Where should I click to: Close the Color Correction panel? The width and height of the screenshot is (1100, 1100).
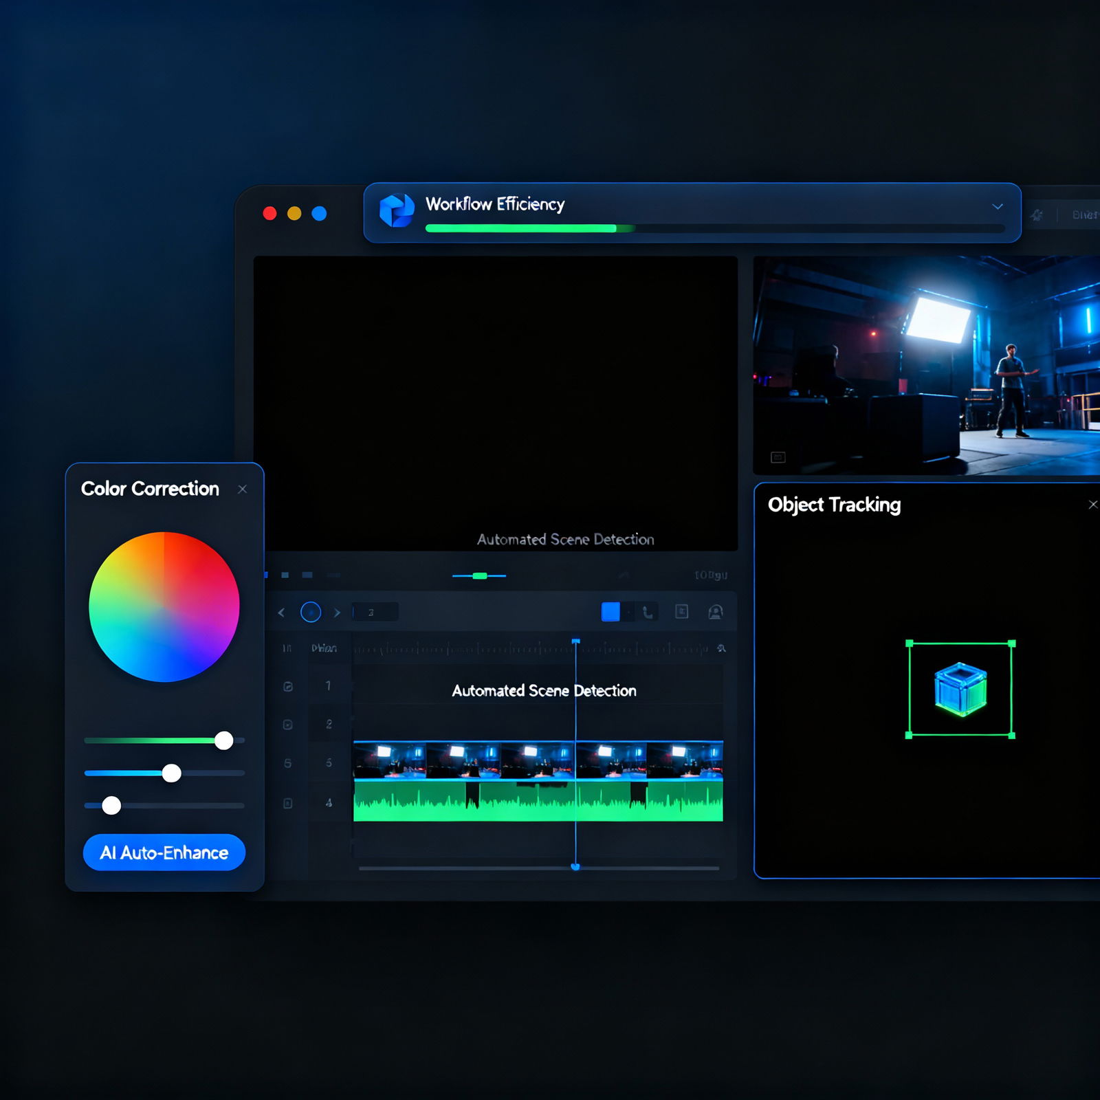(242, 489)
